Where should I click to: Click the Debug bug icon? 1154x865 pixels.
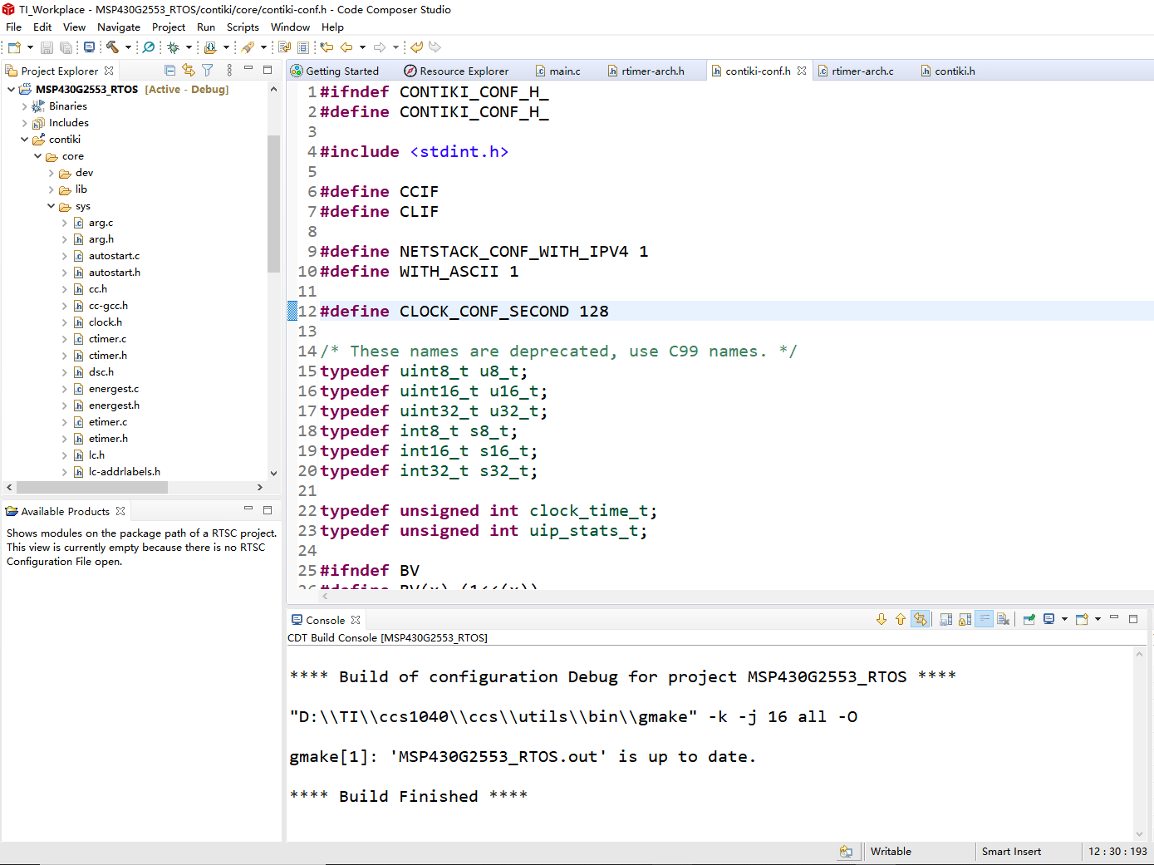pyautogui.click(x=174, y=47)
